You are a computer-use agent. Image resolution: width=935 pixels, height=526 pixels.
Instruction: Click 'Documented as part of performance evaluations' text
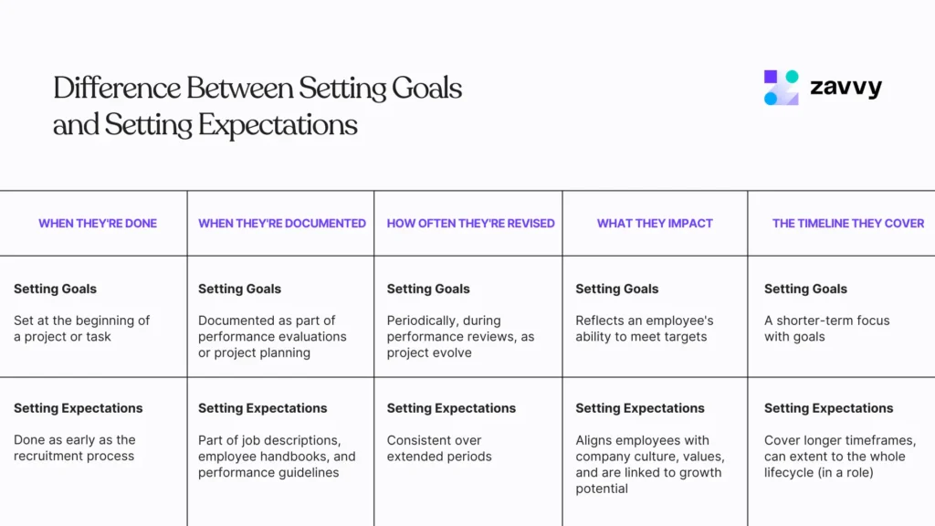[272, 336]
